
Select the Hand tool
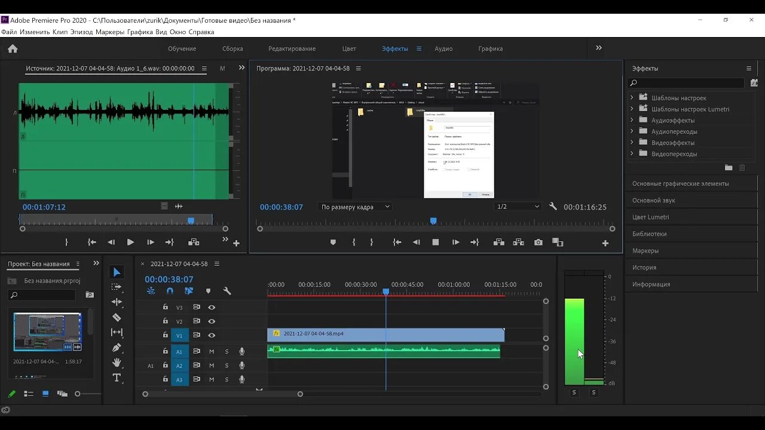pyautogui.click(x=117, y=363)
